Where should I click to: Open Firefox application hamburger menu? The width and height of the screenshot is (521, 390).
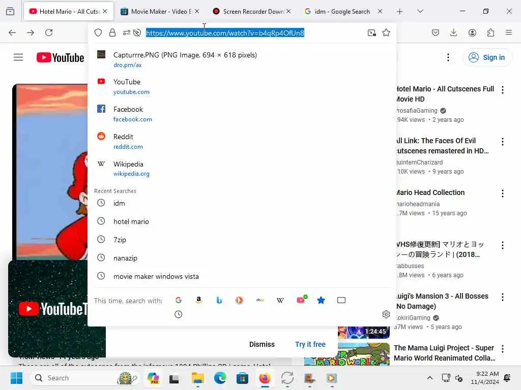pos(509,32)
